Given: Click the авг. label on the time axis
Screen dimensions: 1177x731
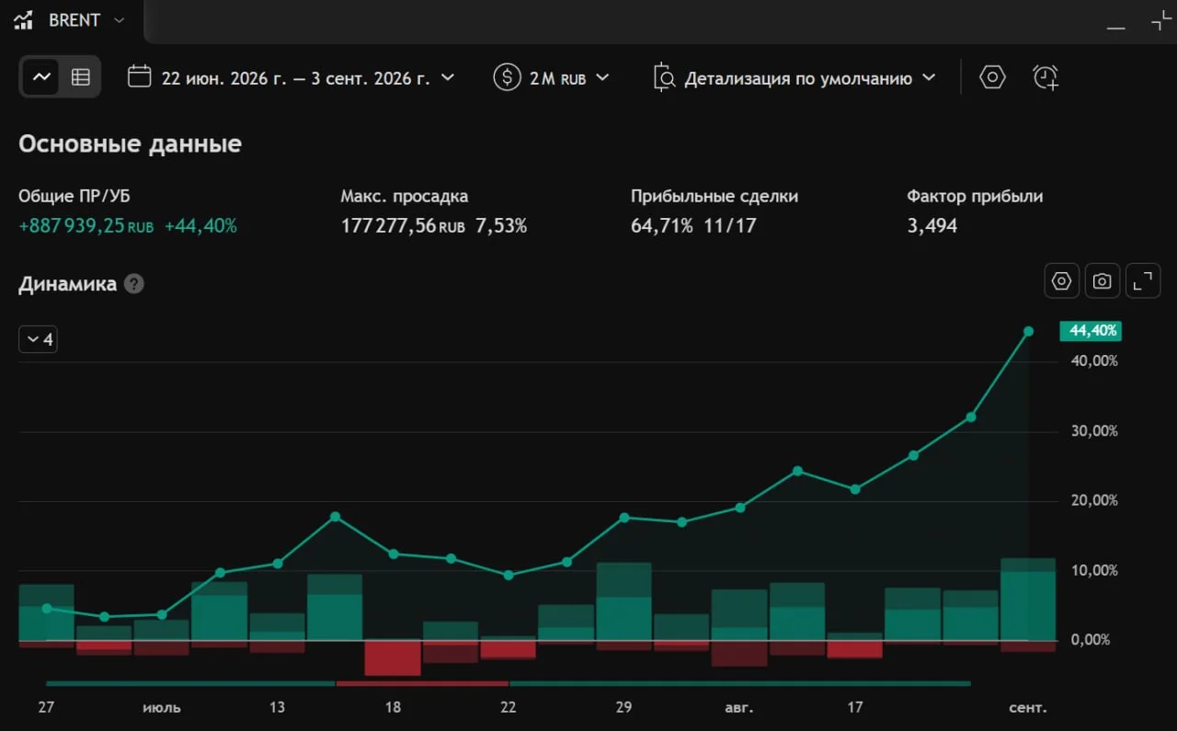Looking at the screenshot, I should [738, 708].
